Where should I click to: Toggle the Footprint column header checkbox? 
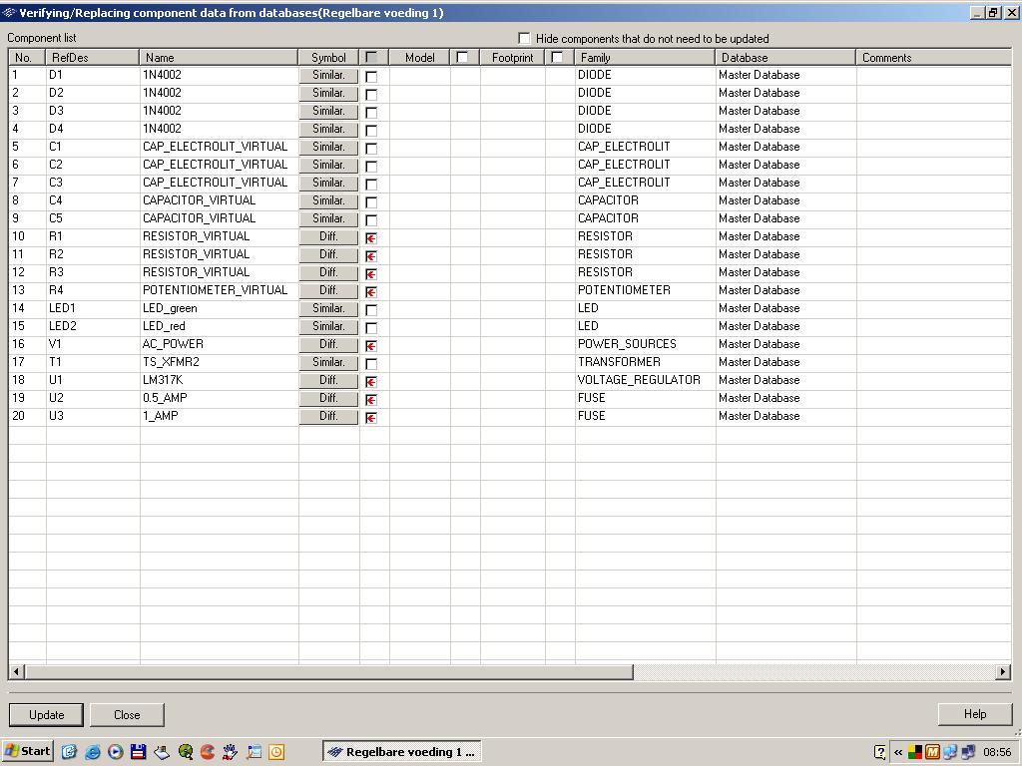tap(557, 58)
